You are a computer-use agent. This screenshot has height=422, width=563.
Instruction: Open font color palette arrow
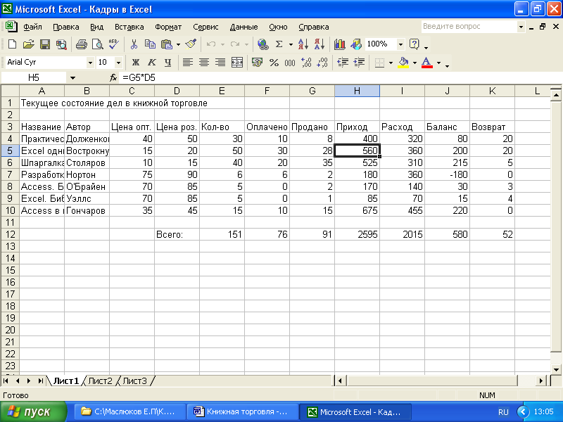click(x=438, y=63)
